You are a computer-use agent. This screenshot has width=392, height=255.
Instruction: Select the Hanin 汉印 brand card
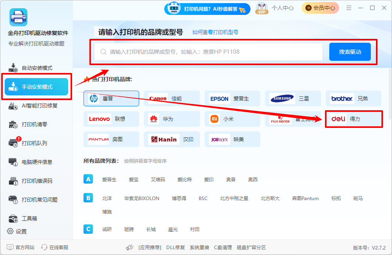[x=172, y=139]
